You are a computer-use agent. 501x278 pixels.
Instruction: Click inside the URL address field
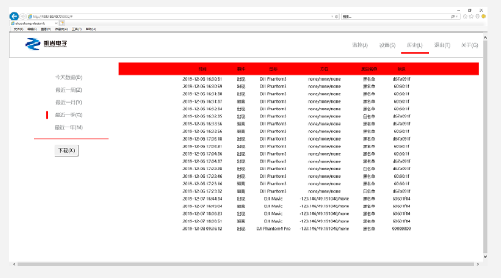point(180,16)
